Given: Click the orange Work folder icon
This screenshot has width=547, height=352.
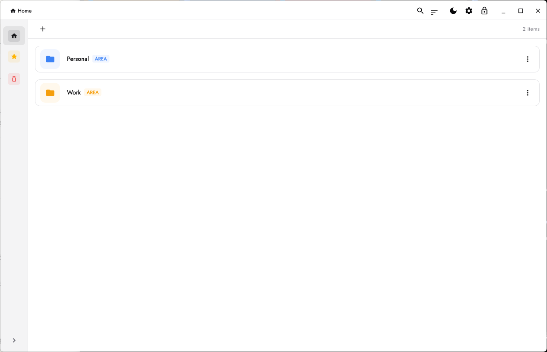Looking at the screenshot, I should [x=50, y=93].
